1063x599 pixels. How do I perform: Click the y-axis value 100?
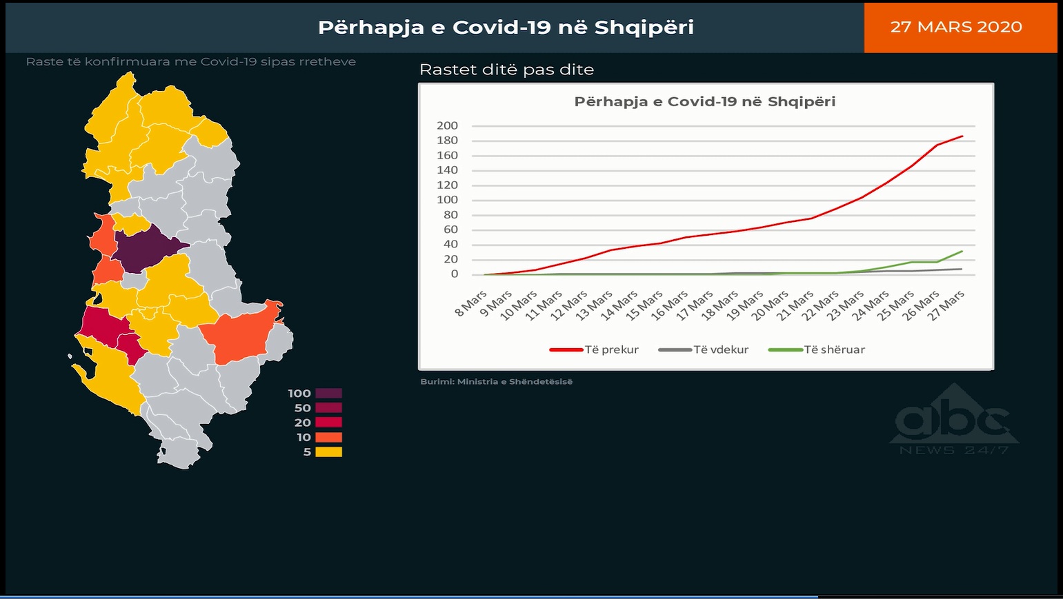click(x=447, y=200)
